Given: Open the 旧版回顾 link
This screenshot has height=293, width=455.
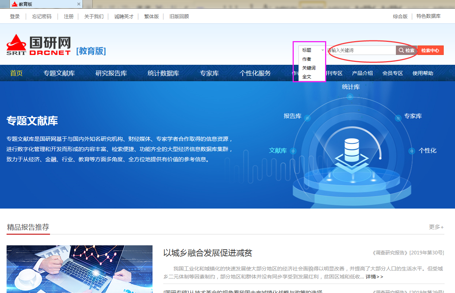Looking at the screenshot, I should click(x=179, y=16).
